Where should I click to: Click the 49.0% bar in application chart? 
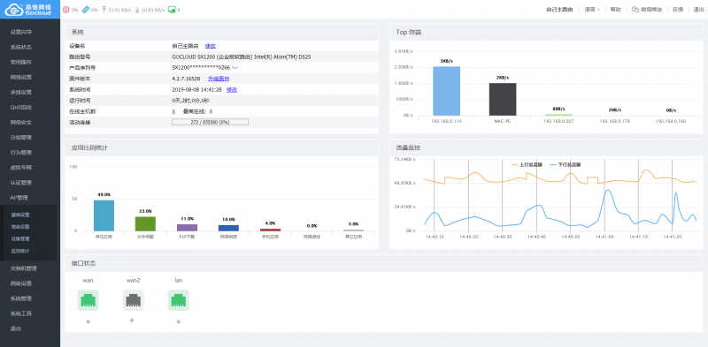click(104, 215)
